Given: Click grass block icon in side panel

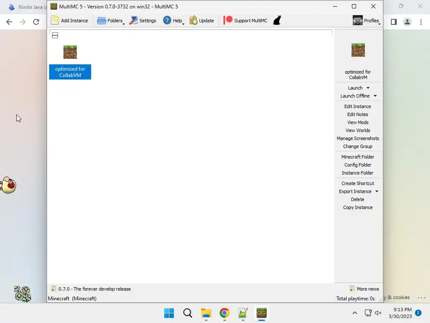Looking at the screenshot, I should (358, 50).
